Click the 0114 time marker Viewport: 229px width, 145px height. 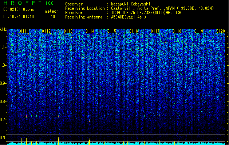coord(90,31)
